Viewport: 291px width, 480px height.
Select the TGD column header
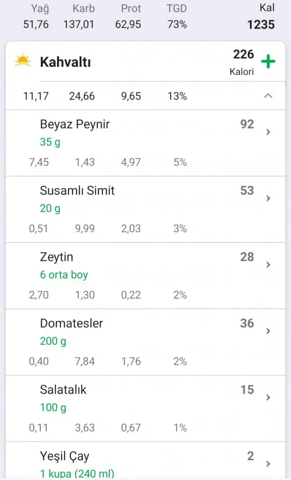(x=176, y=8)
